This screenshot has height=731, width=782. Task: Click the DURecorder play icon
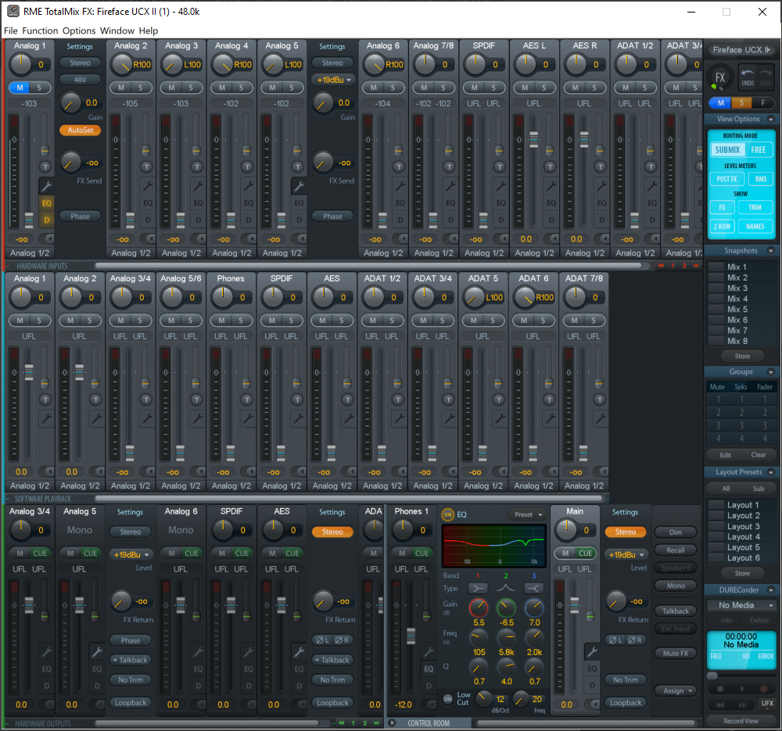(741, 689)
